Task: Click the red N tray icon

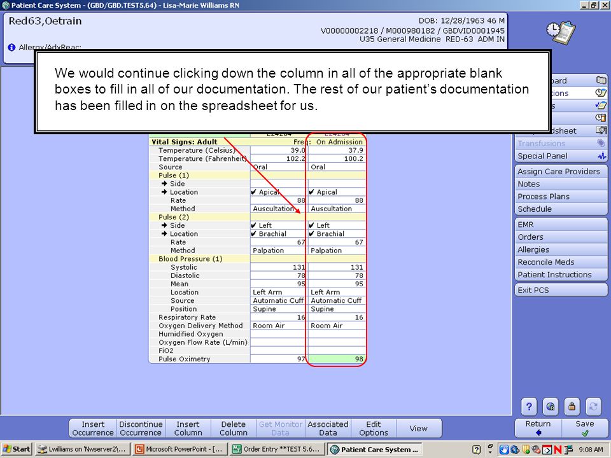Action: click(558, 450)
